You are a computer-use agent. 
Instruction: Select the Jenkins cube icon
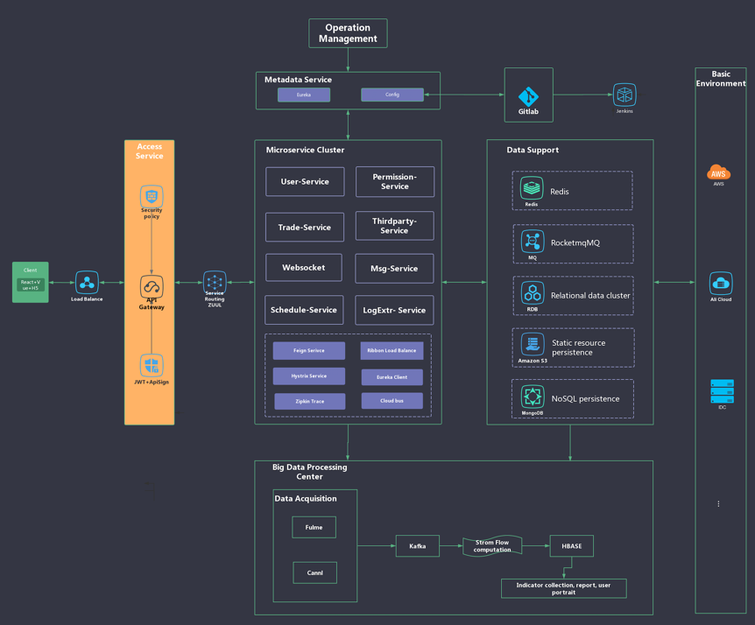(624, 95)
